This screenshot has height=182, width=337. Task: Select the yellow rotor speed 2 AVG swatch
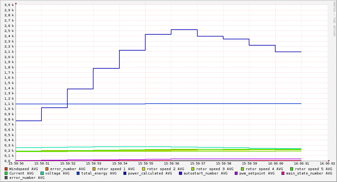pos(144,169)
